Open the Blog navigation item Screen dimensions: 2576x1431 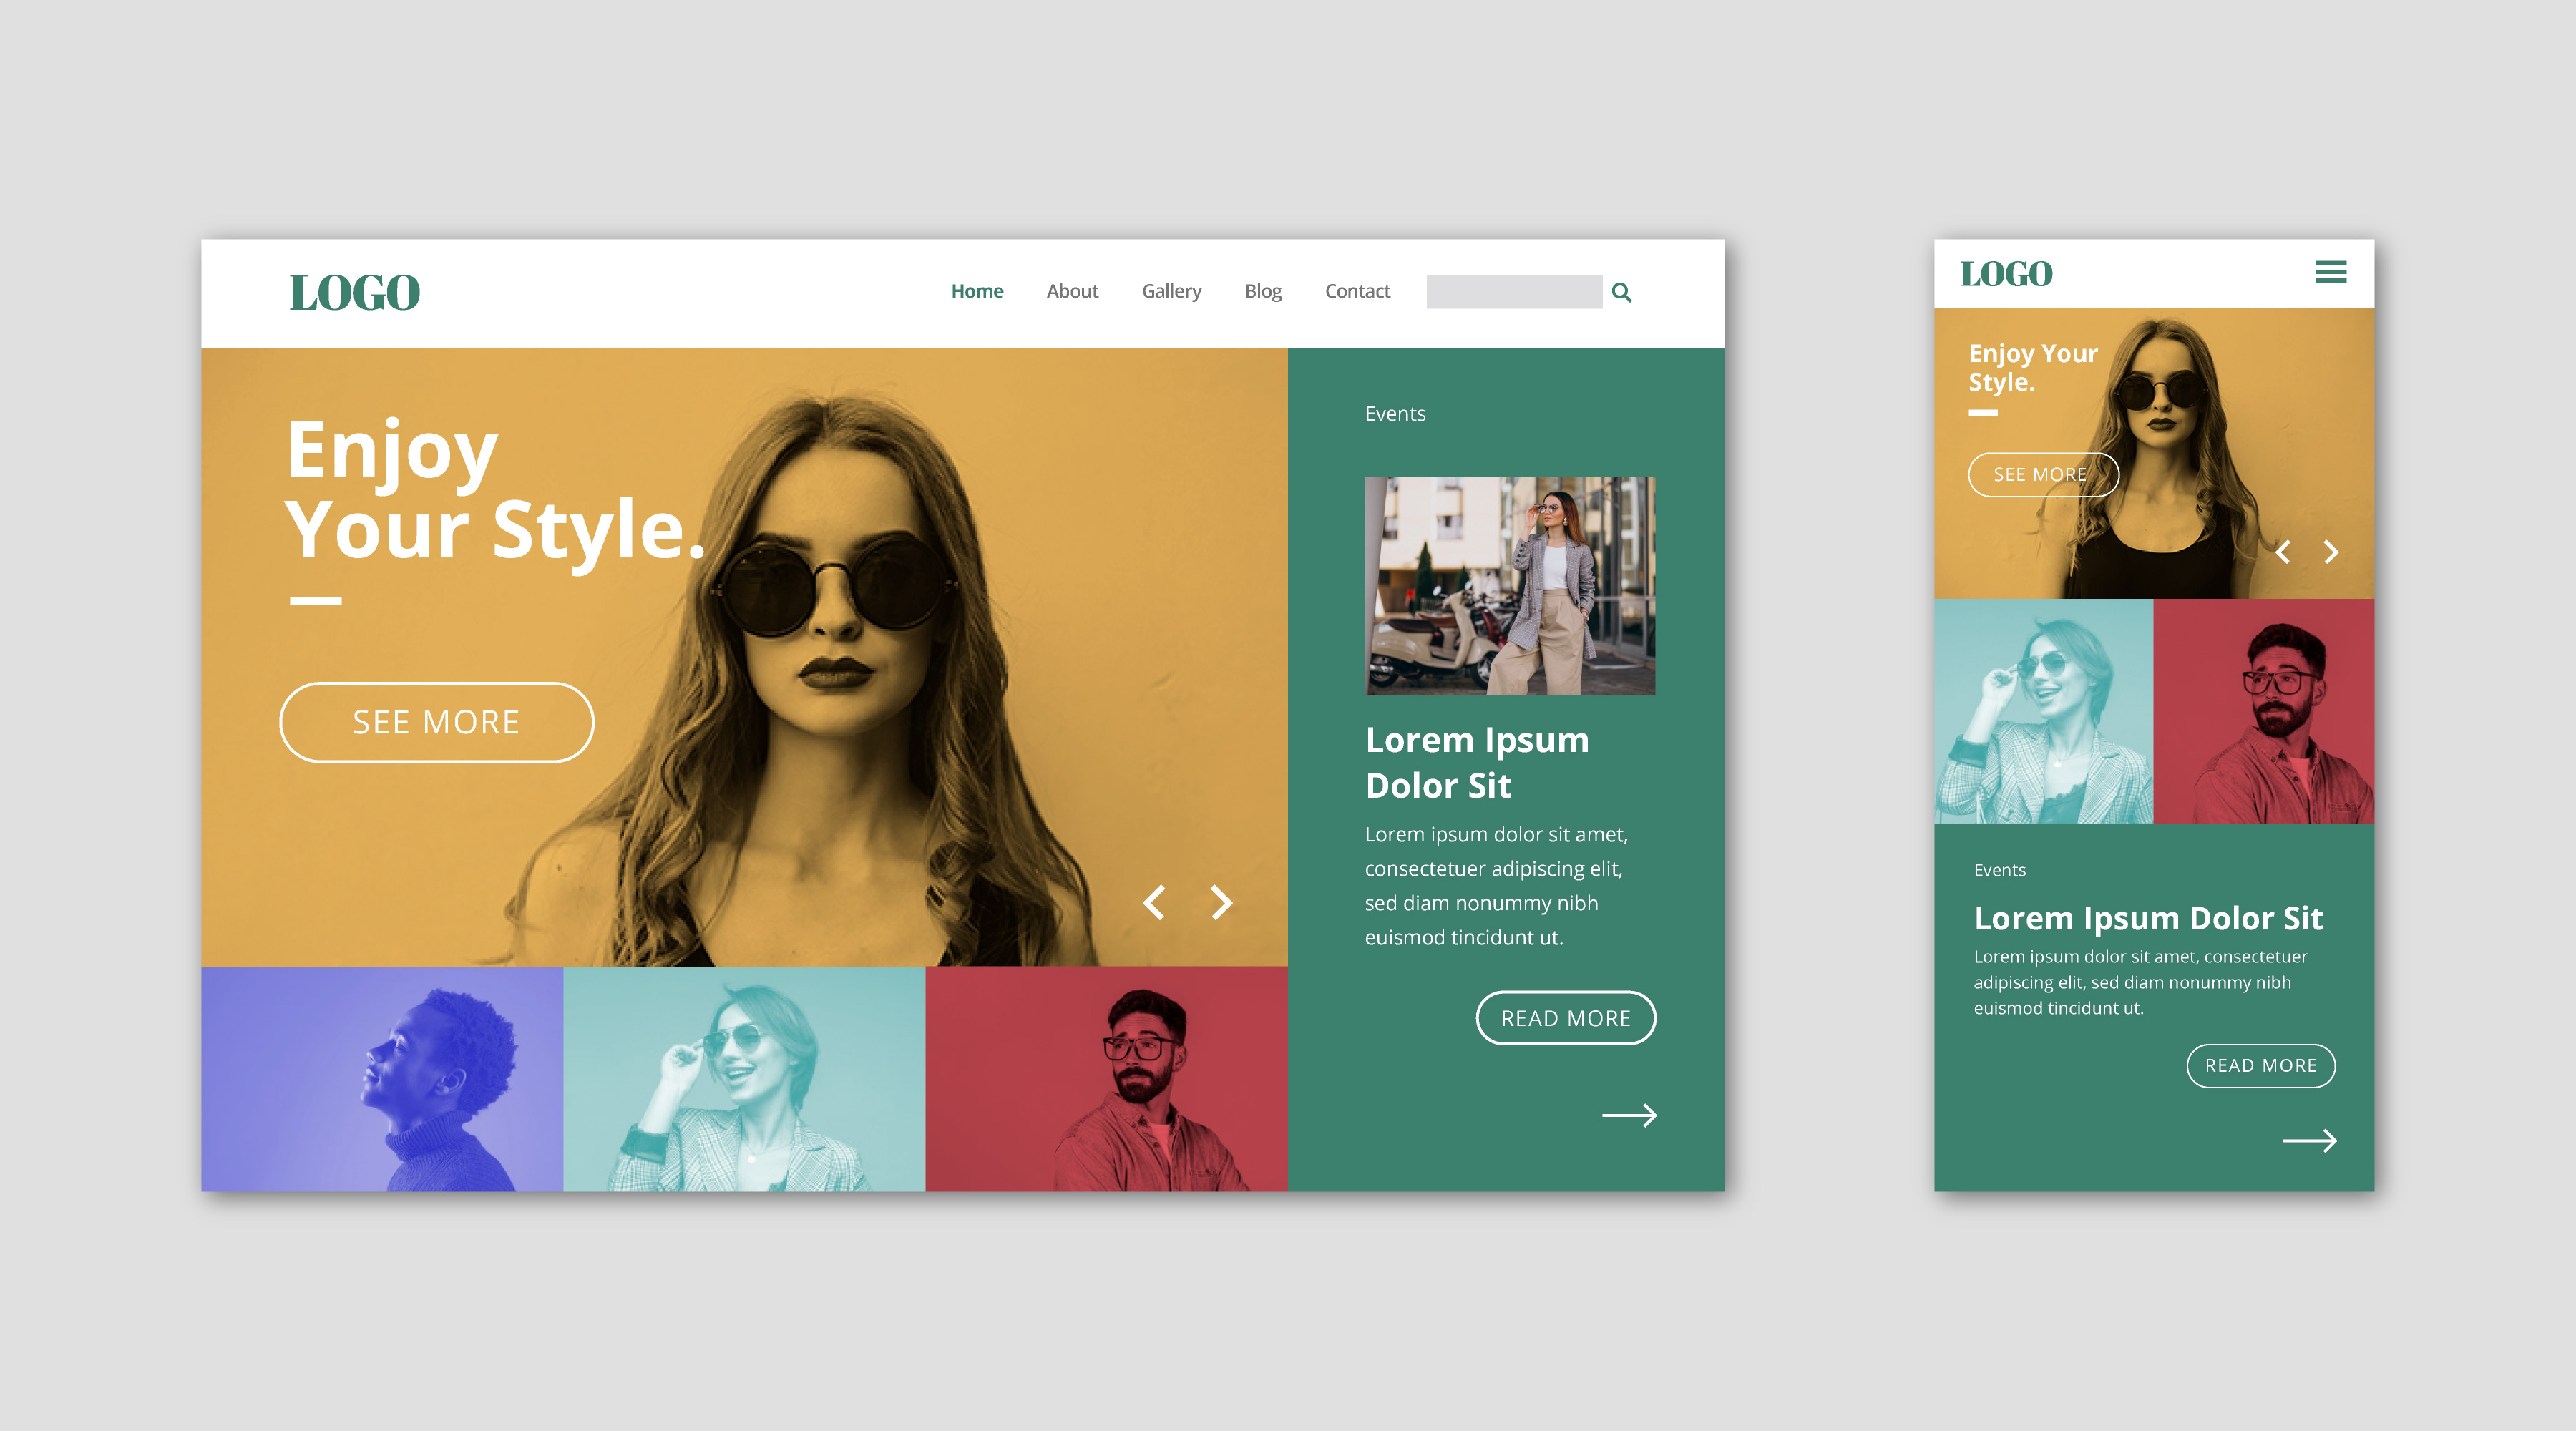click(1263, 291)
